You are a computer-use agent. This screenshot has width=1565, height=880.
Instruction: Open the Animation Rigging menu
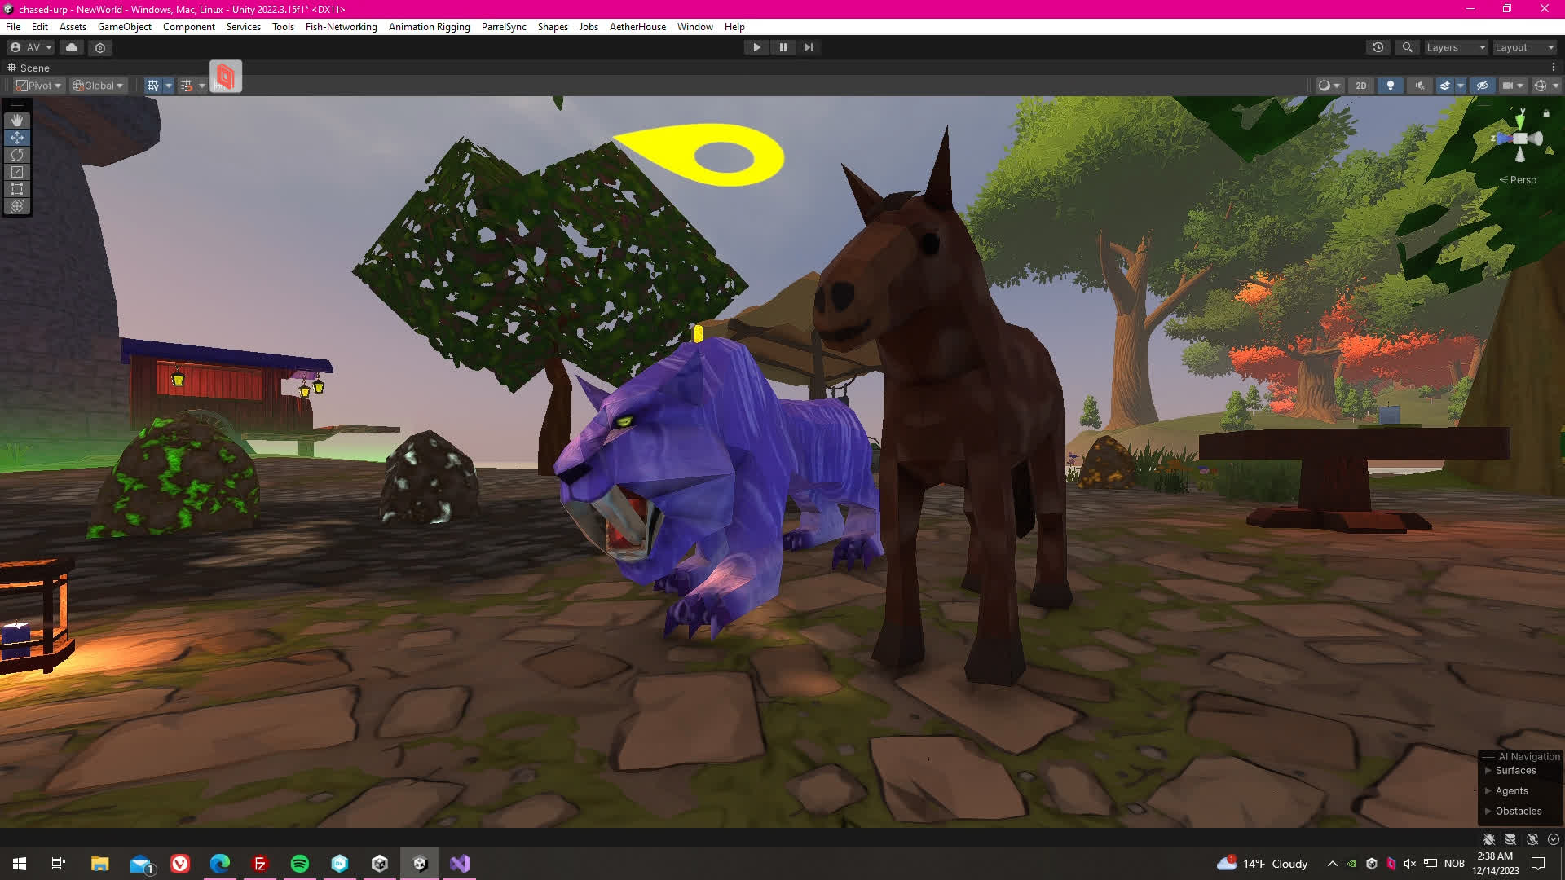[x=429, y=27]
